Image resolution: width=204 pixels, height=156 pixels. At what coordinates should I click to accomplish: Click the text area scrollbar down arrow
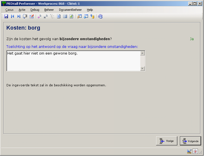[x=142, y=69]
